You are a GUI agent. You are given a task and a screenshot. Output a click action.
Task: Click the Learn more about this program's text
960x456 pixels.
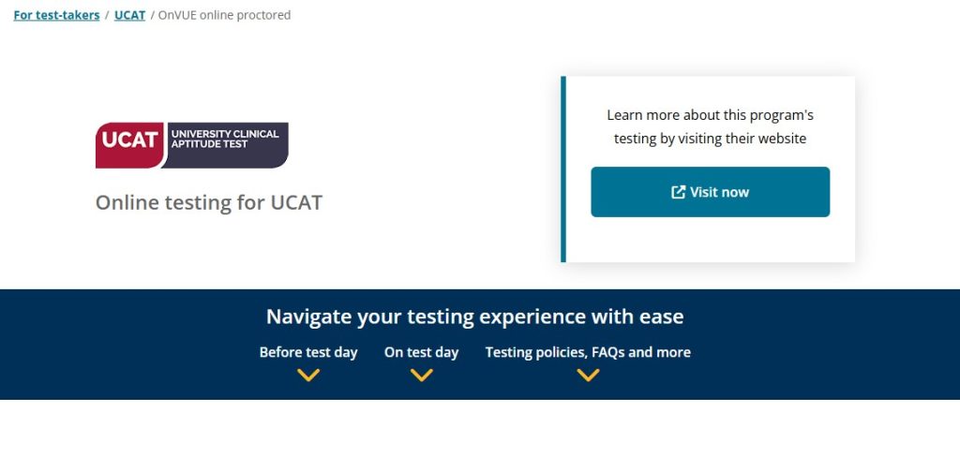pyautogui.click(x=710, y=115)
